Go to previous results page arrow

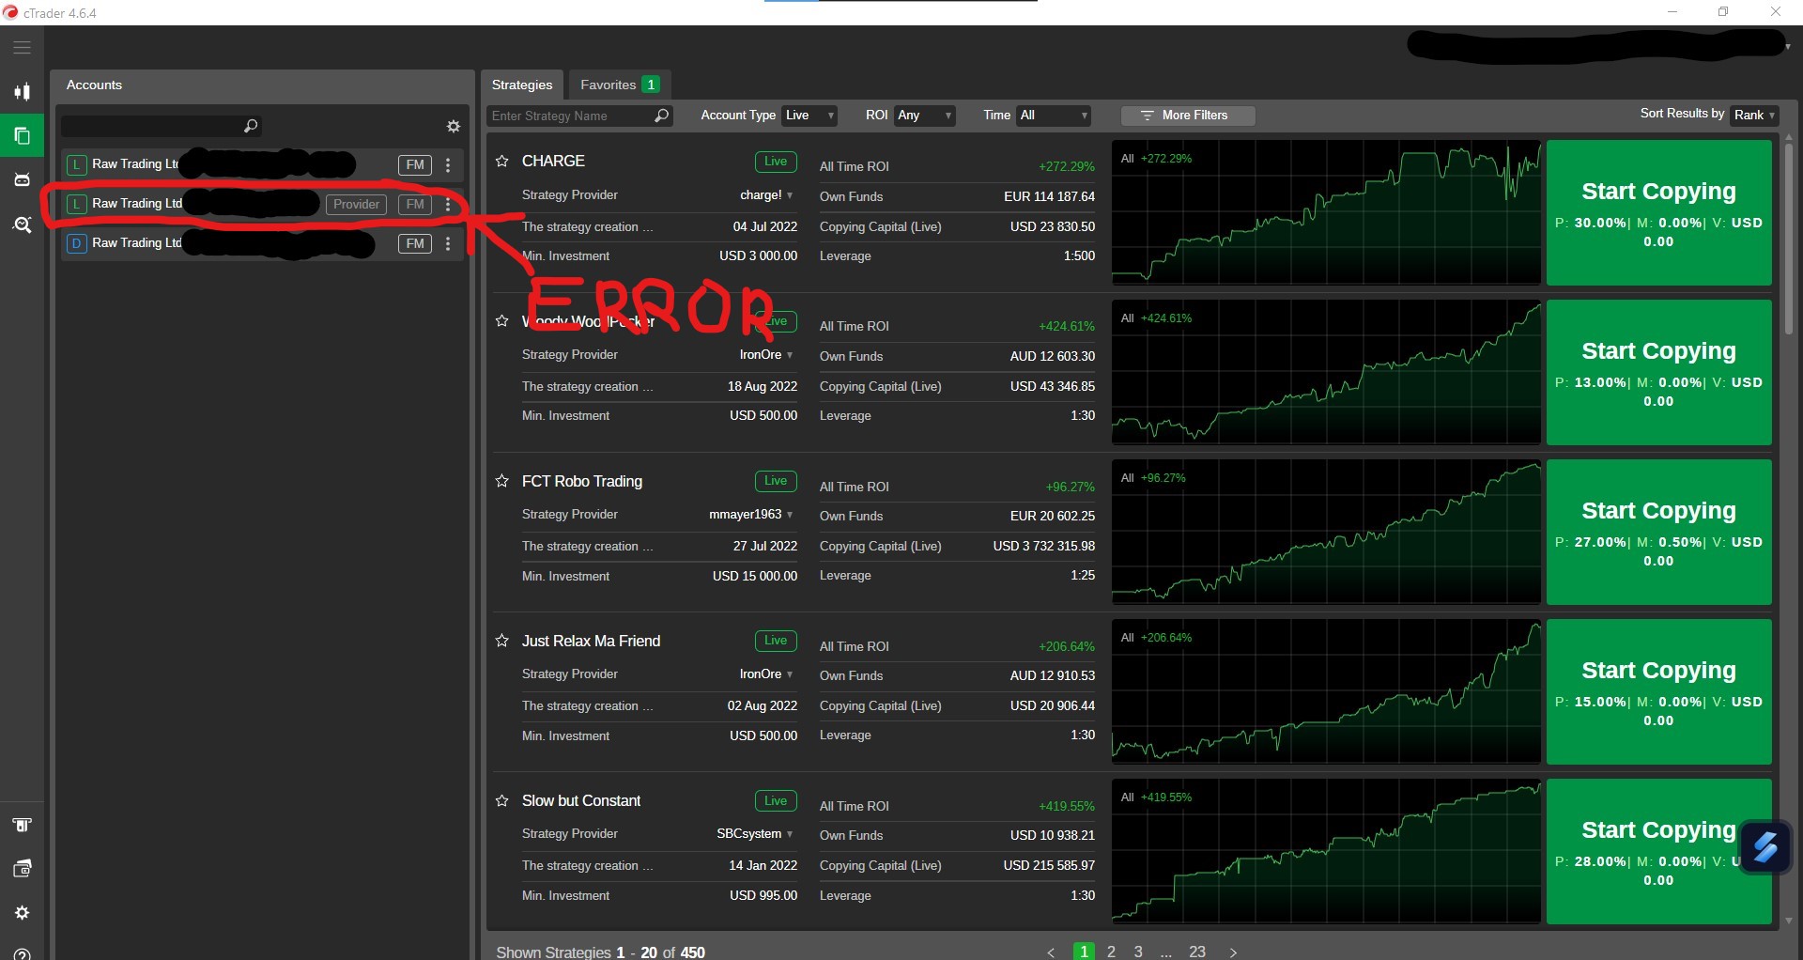pyautogui.click(x=1051, y=952)
